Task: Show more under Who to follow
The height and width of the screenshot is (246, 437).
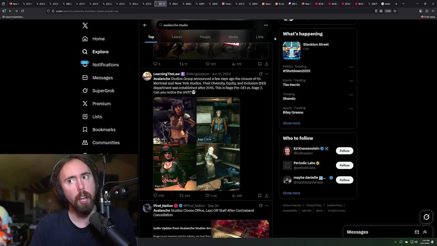Action: 292,193
